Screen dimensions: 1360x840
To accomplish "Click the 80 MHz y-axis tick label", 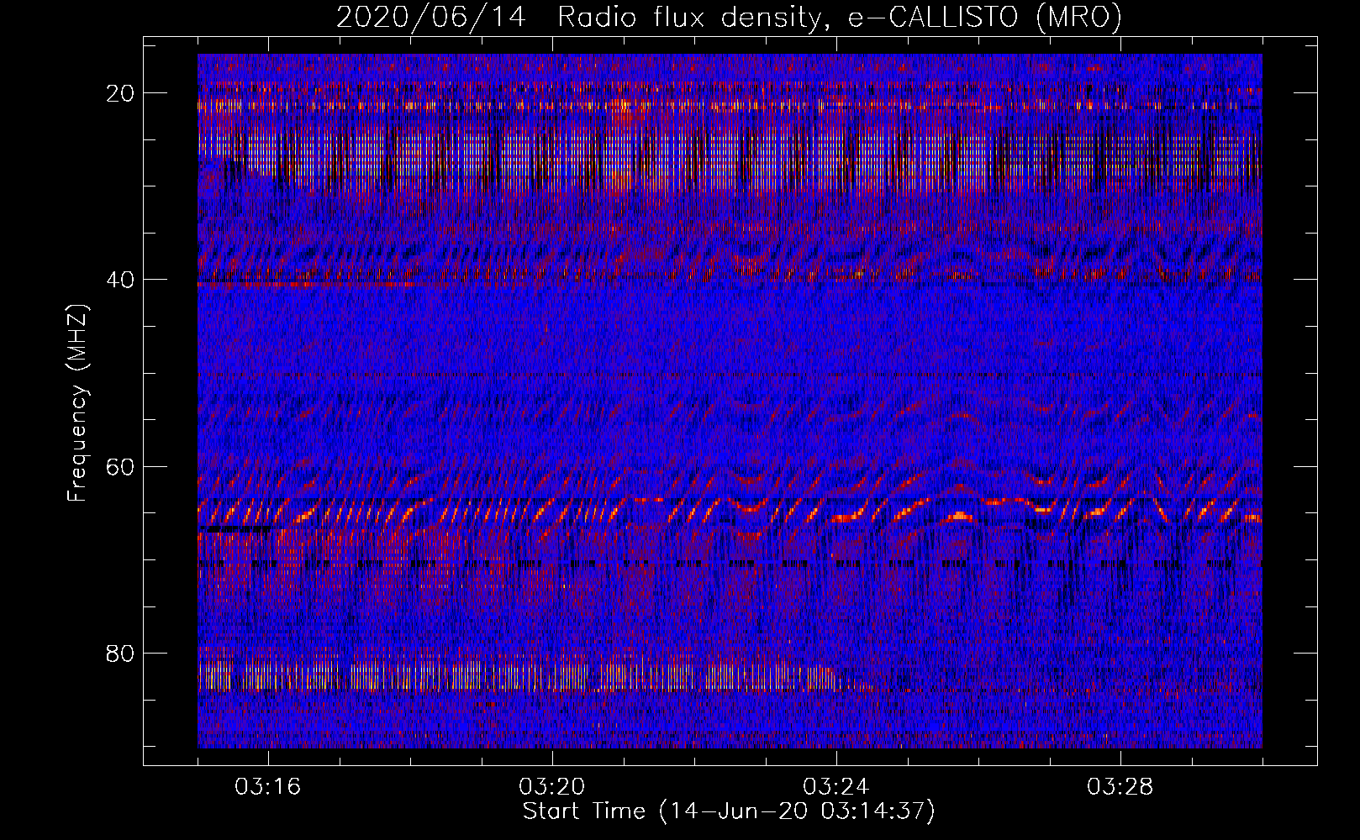I will (x=120, y=653).
